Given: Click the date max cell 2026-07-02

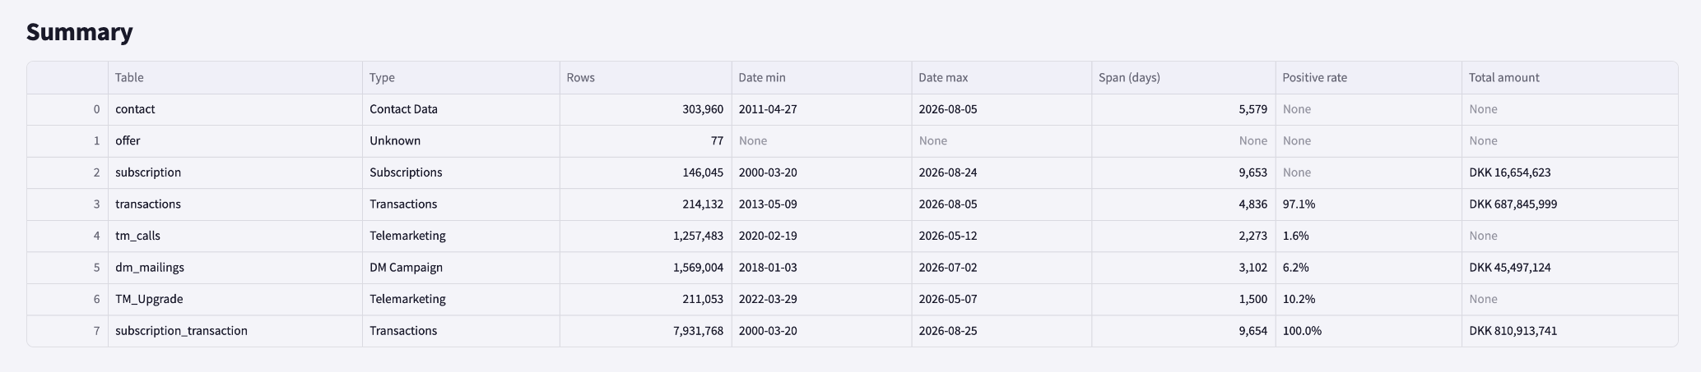Looking at the screenshot, I should [1002, 267].
